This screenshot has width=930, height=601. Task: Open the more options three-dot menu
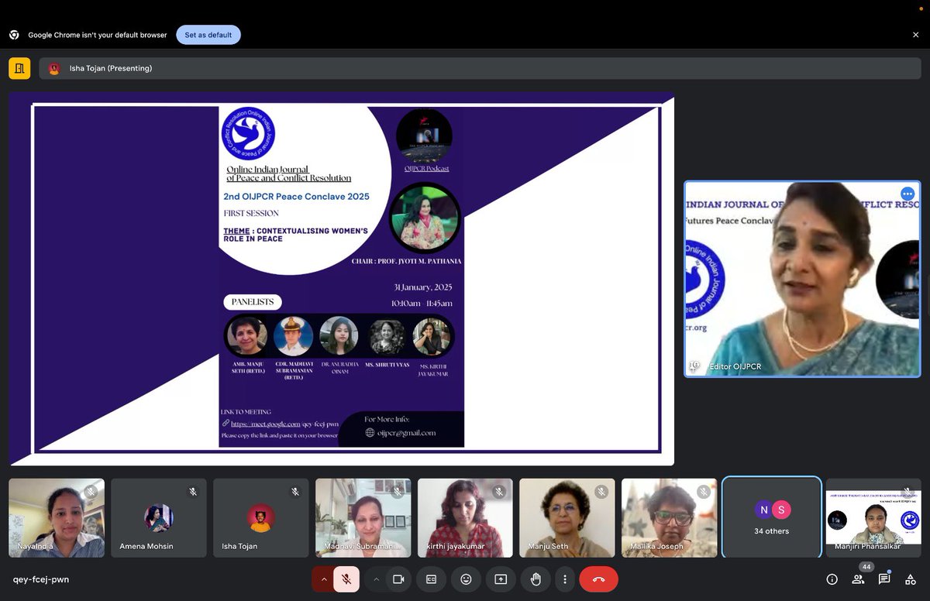565,579
